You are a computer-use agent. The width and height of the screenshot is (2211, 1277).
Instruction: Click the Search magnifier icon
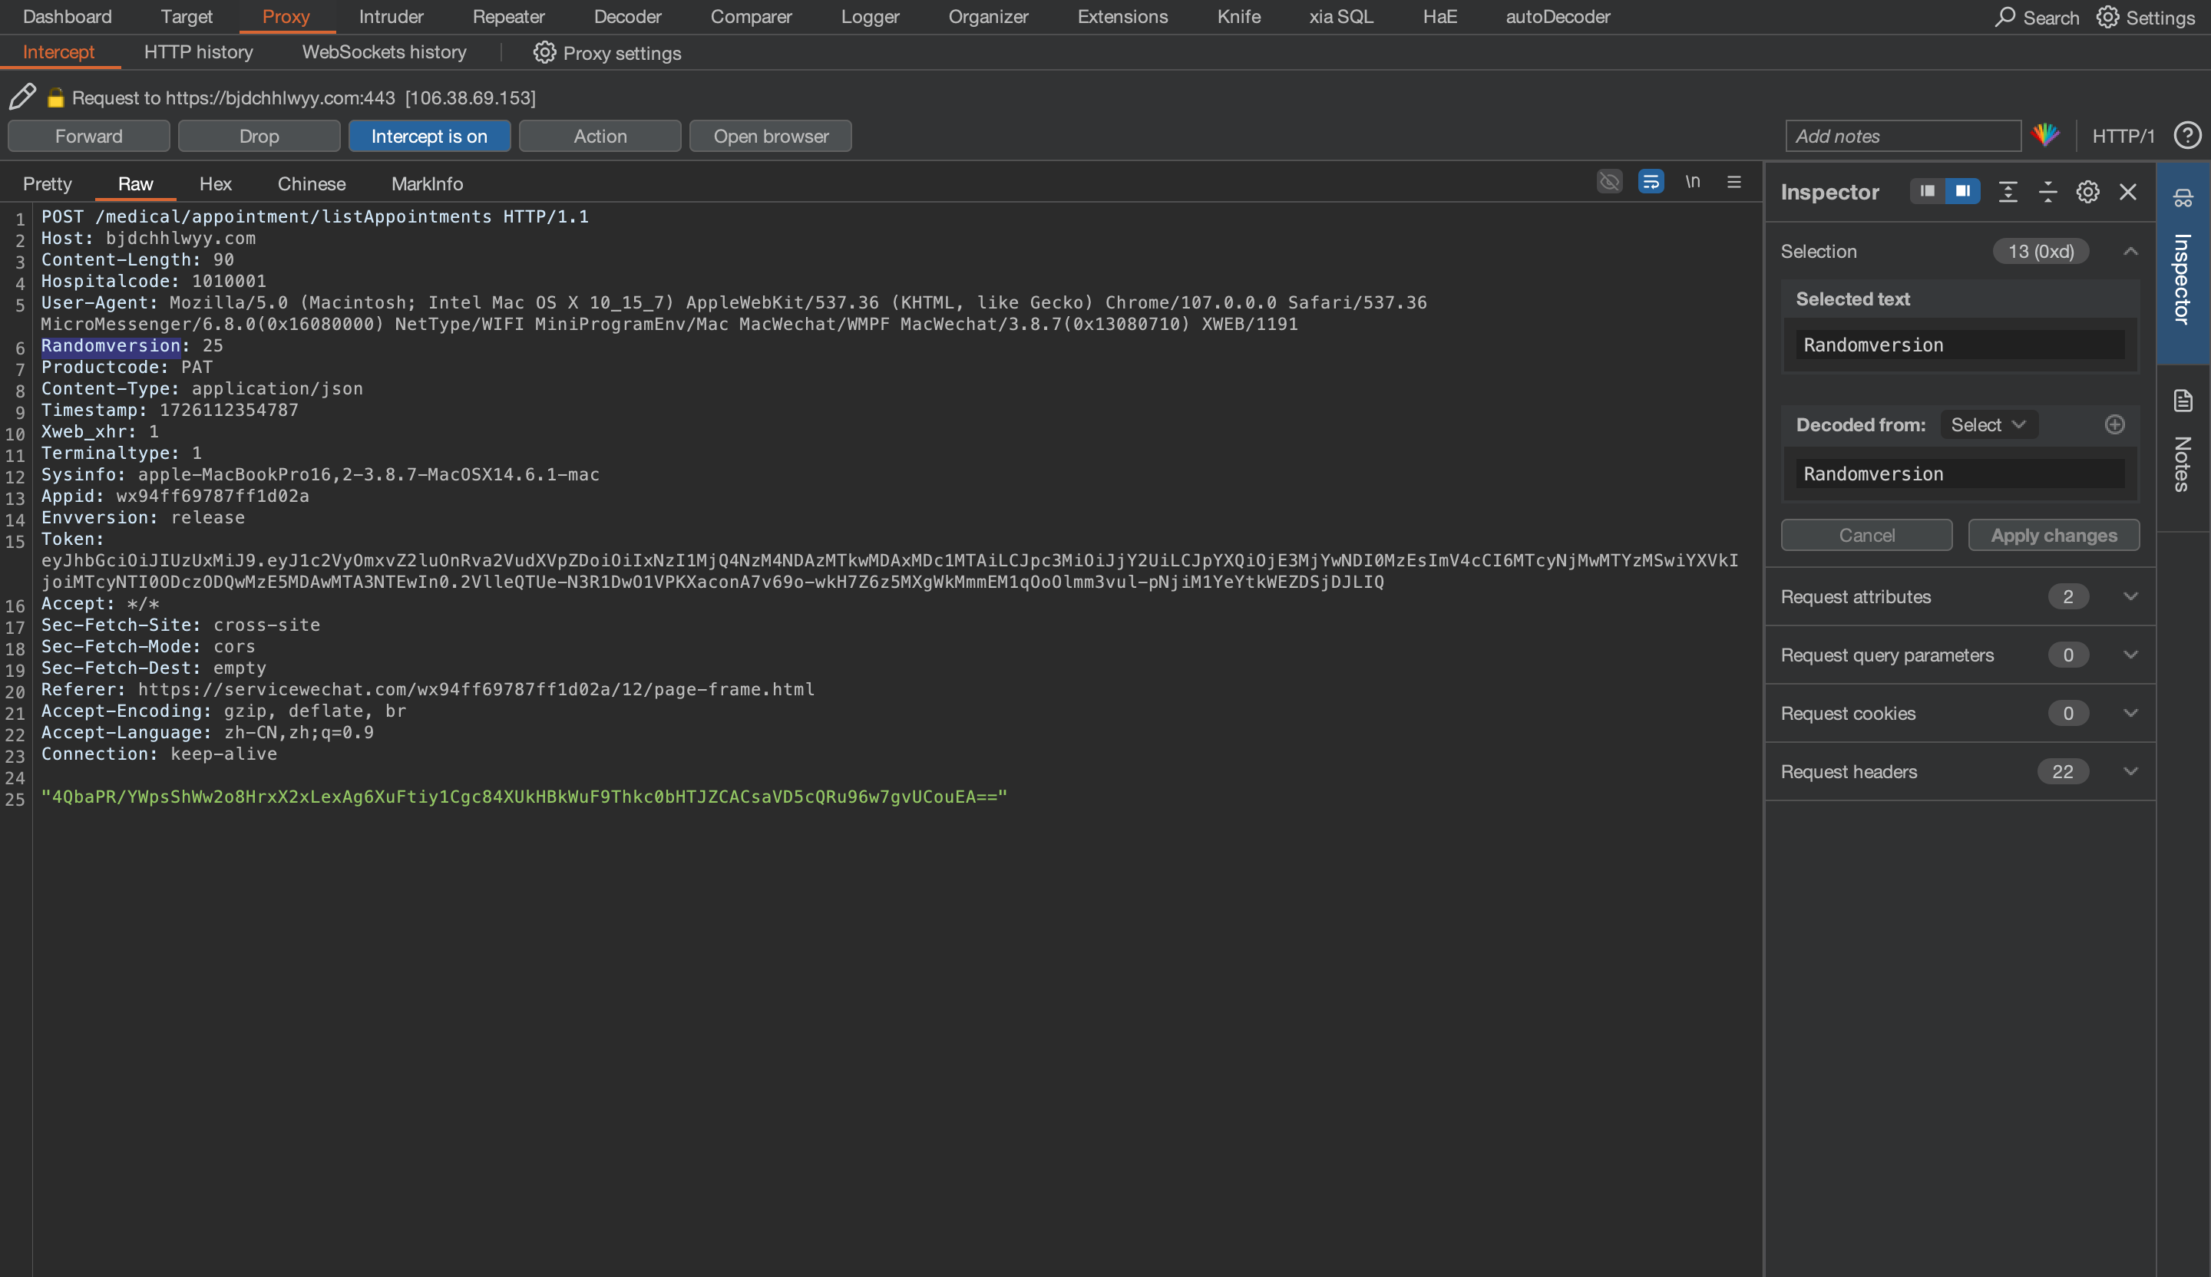[x=2004, y=17]
